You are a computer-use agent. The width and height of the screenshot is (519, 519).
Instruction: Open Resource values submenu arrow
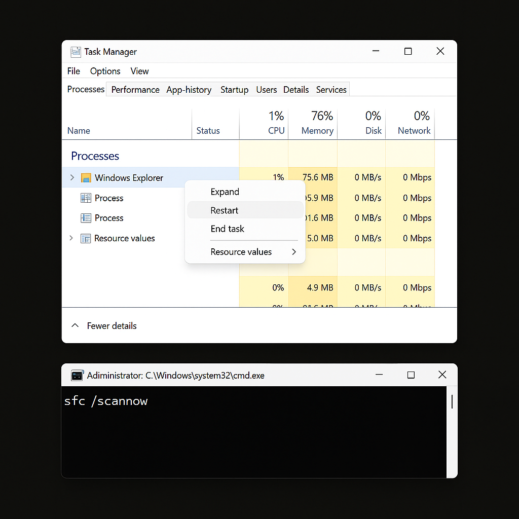tap(294, 252)
